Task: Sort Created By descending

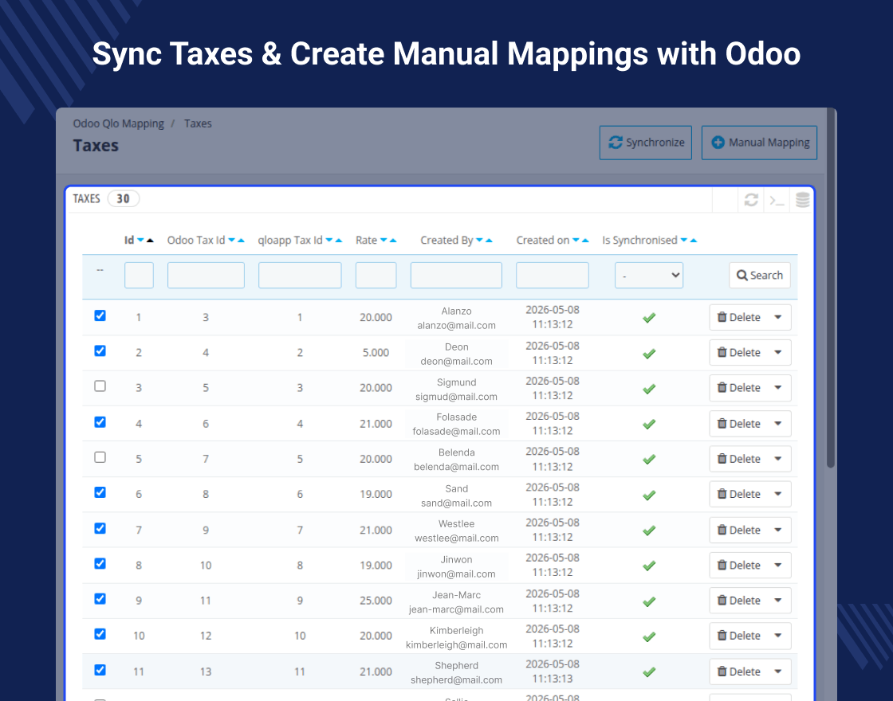Action: click(x=479, y=240)
